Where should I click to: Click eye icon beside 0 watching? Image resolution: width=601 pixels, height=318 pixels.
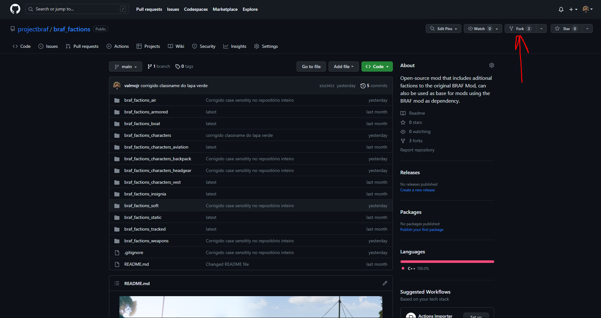(x=403, y=131)
